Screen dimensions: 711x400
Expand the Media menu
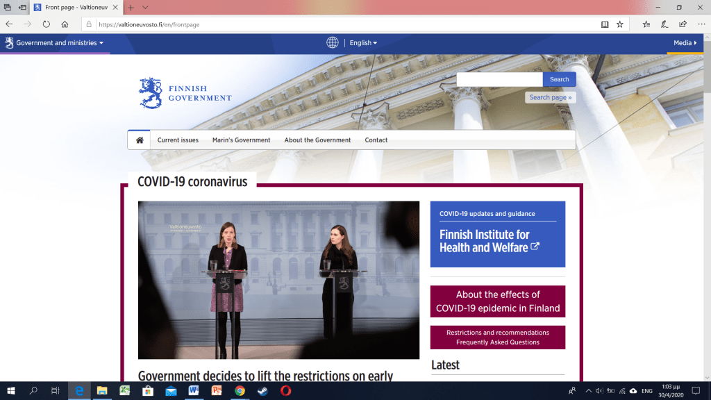pos(685,43)
